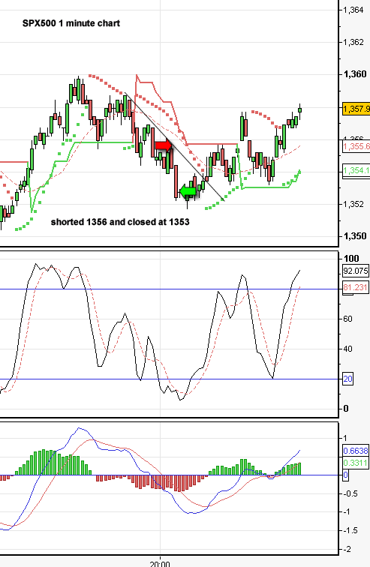Click the MACD histogram 0.3311 value label

(356, 463)
